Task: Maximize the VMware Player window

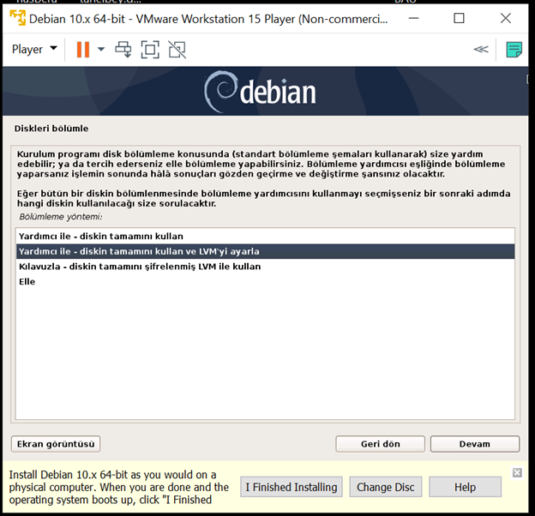Action: point(459,18)
